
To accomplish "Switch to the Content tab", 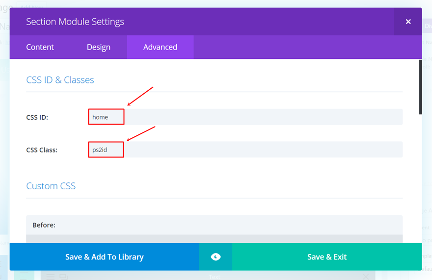I will (40, 47).
